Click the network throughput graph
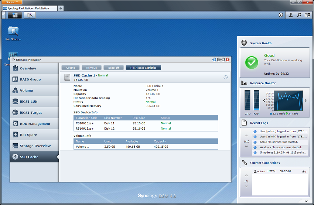Viewport: 314px width, 205px height. tap(289, 101)
